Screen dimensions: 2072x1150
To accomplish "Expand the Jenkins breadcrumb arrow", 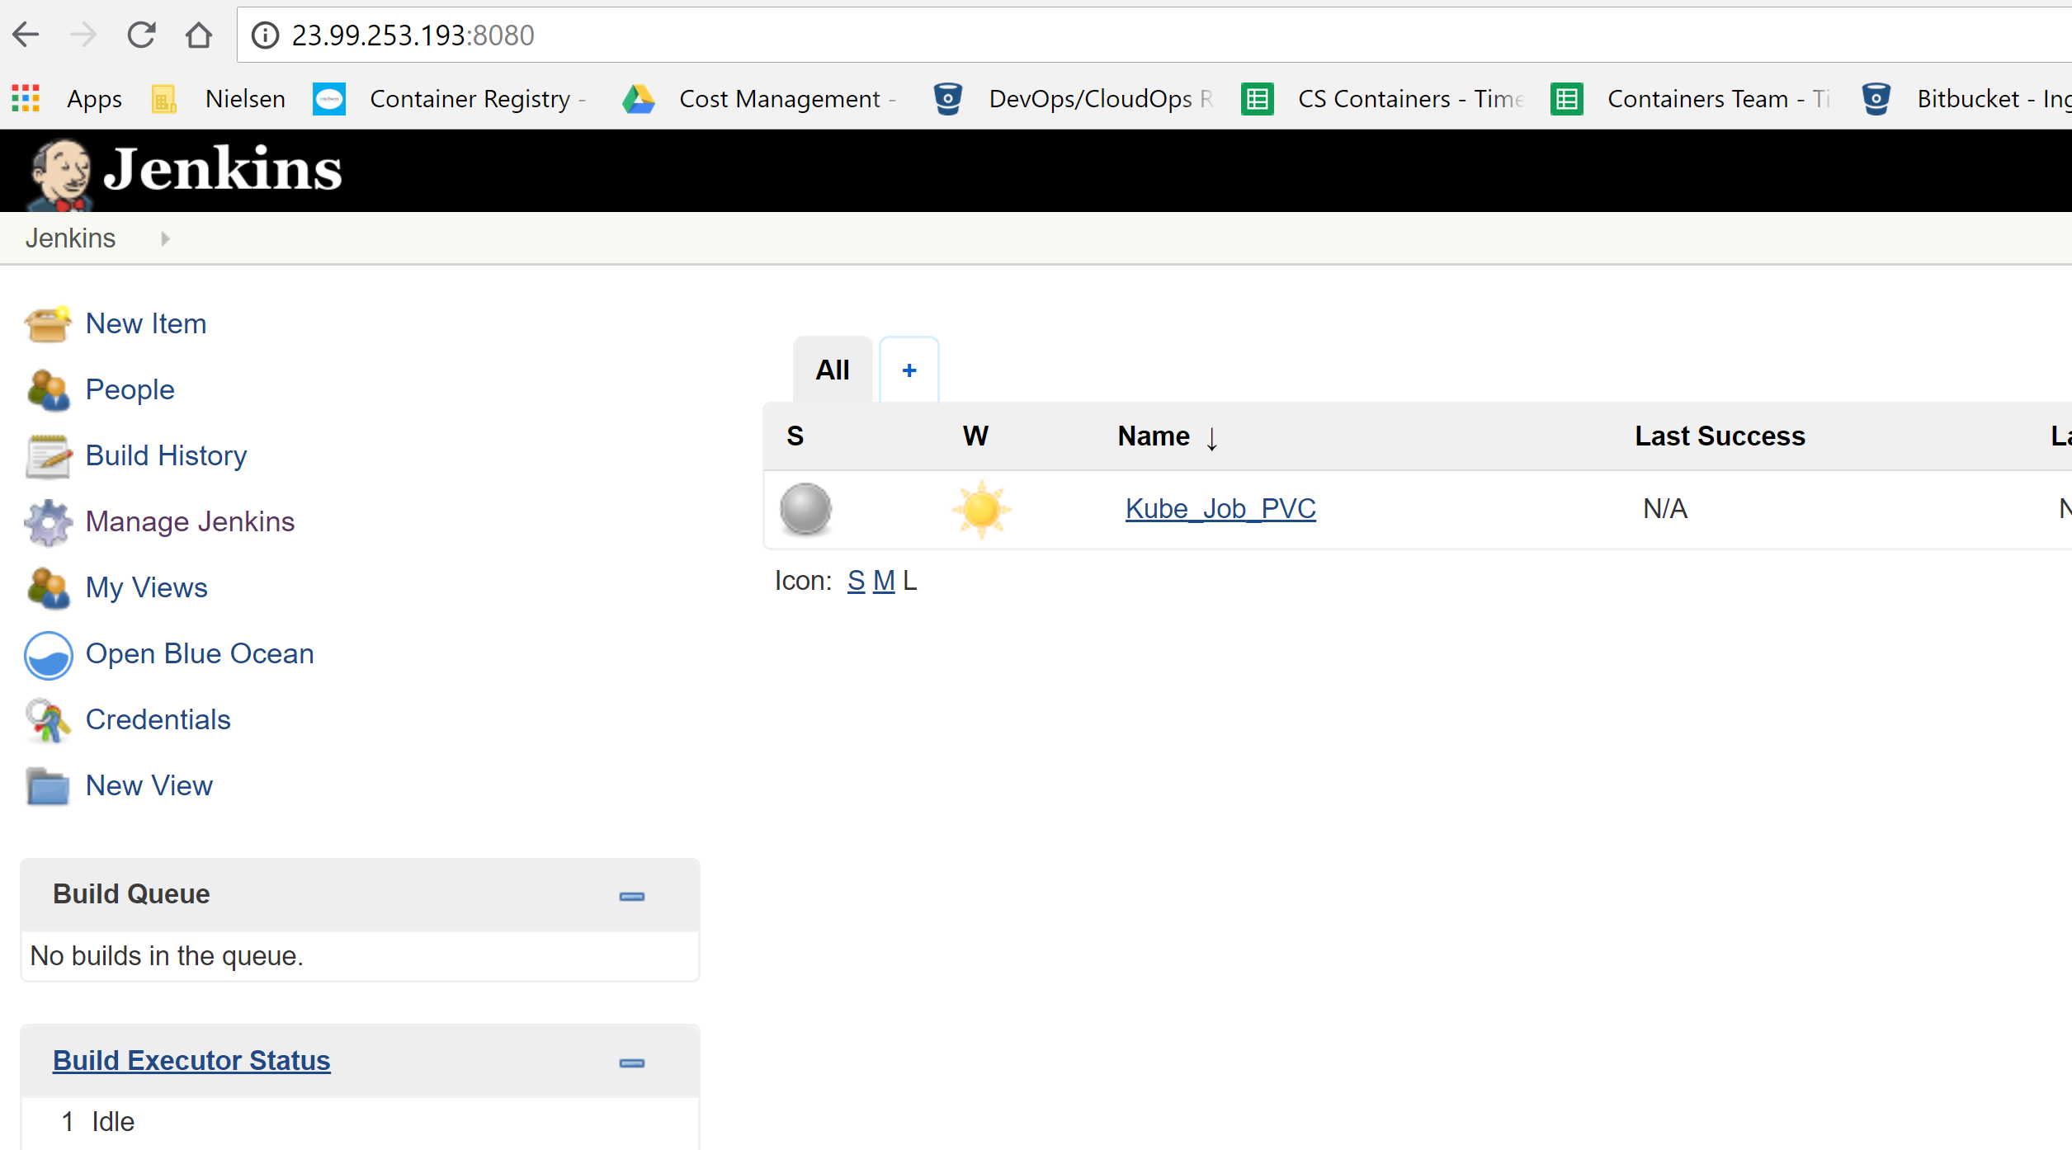I will [165, 238].
